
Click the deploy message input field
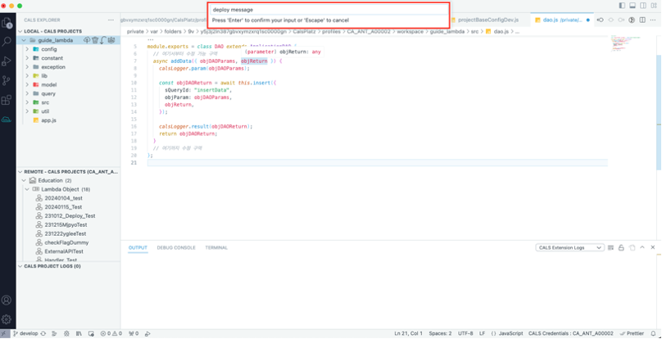pos(329,10)
